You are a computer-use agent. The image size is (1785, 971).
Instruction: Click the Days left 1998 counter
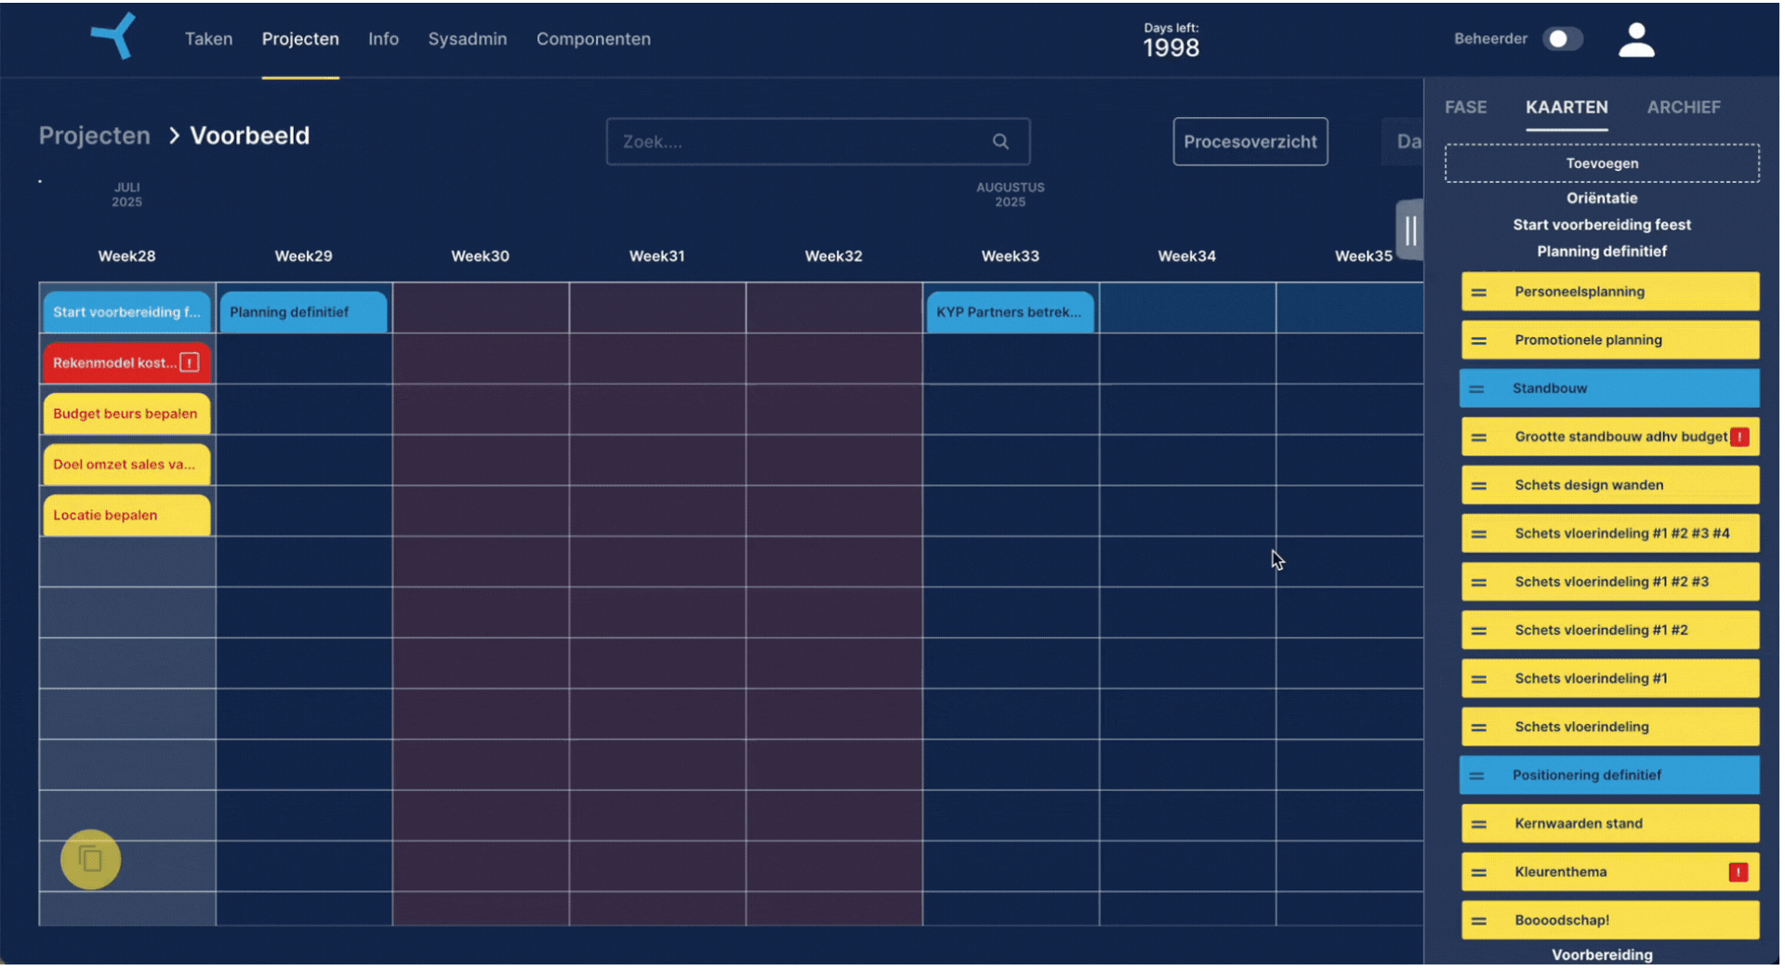point(1170,41)
